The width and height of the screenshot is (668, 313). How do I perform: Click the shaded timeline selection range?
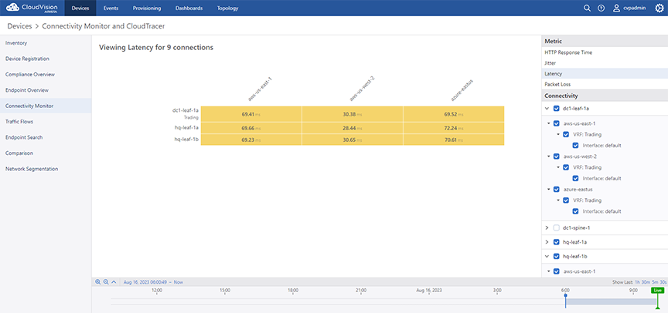[612, 301]
